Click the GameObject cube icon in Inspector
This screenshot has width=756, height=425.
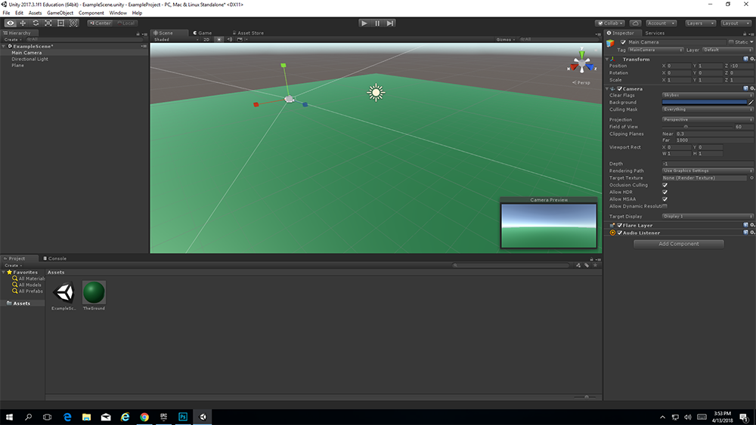[610, 43]
